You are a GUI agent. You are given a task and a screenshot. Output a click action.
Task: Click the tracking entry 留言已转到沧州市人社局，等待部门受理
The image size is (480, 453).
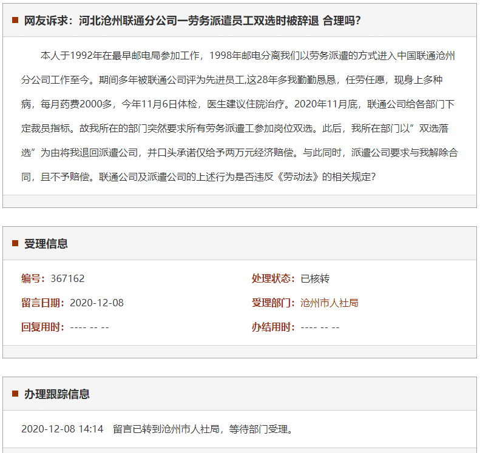pos(203,429)
